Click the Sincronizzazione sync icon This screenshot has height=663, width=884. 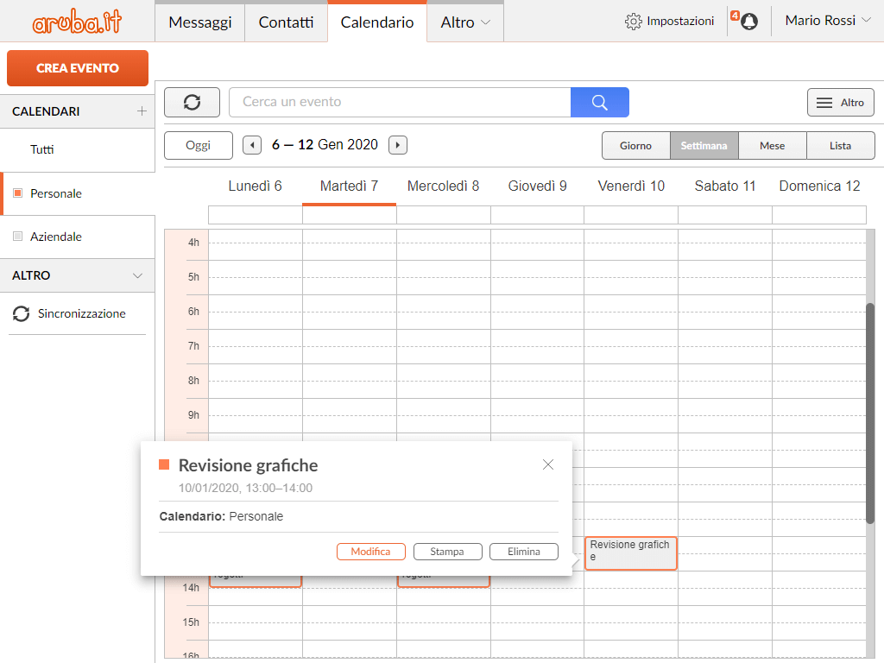coord(21,314)
